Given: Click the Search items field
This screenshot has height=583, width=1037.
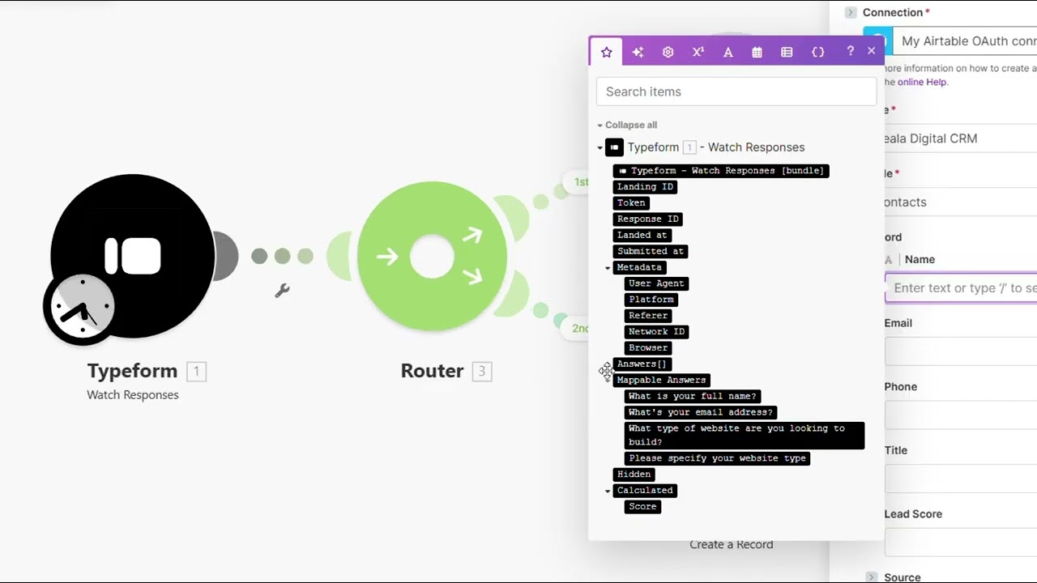Looking at the screenshot, I should [x=736, y=91].
